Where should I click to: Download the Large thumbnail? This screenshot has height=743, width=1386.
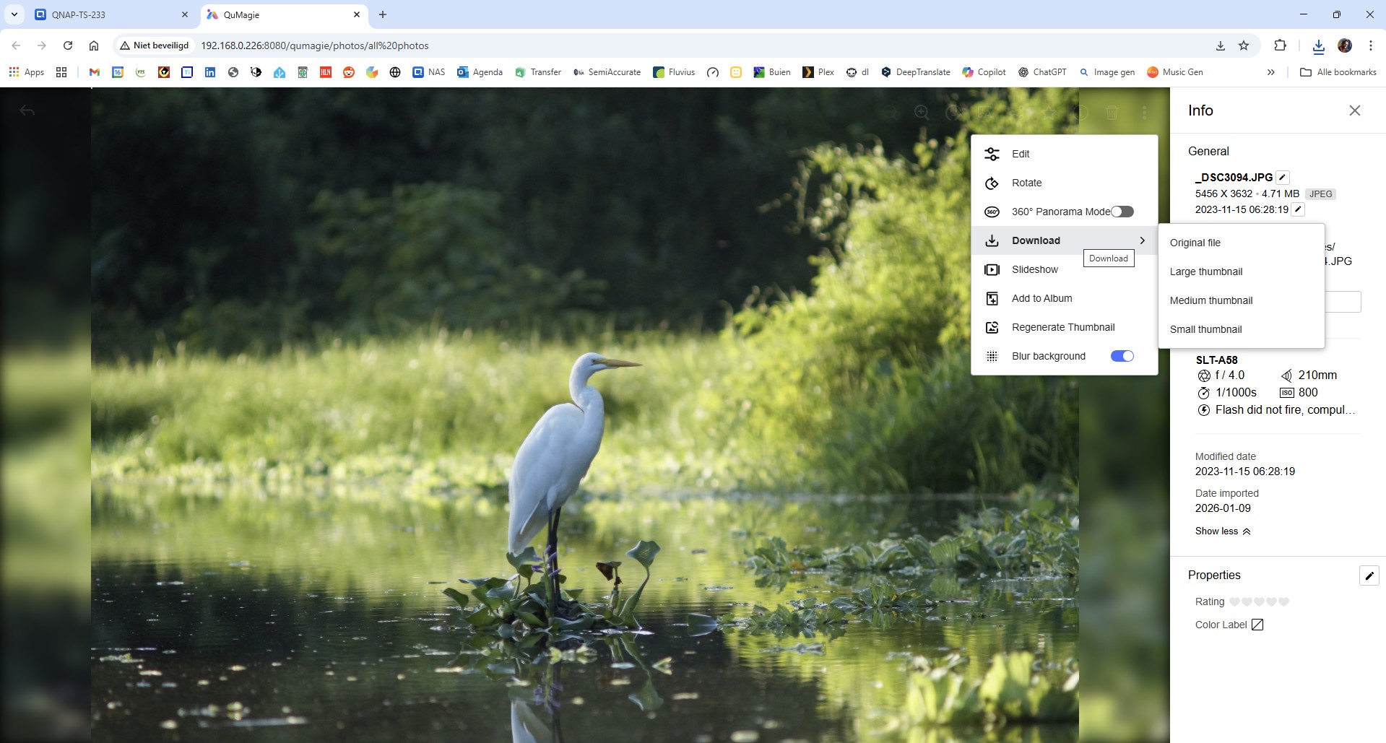(x=1241, y=271)
